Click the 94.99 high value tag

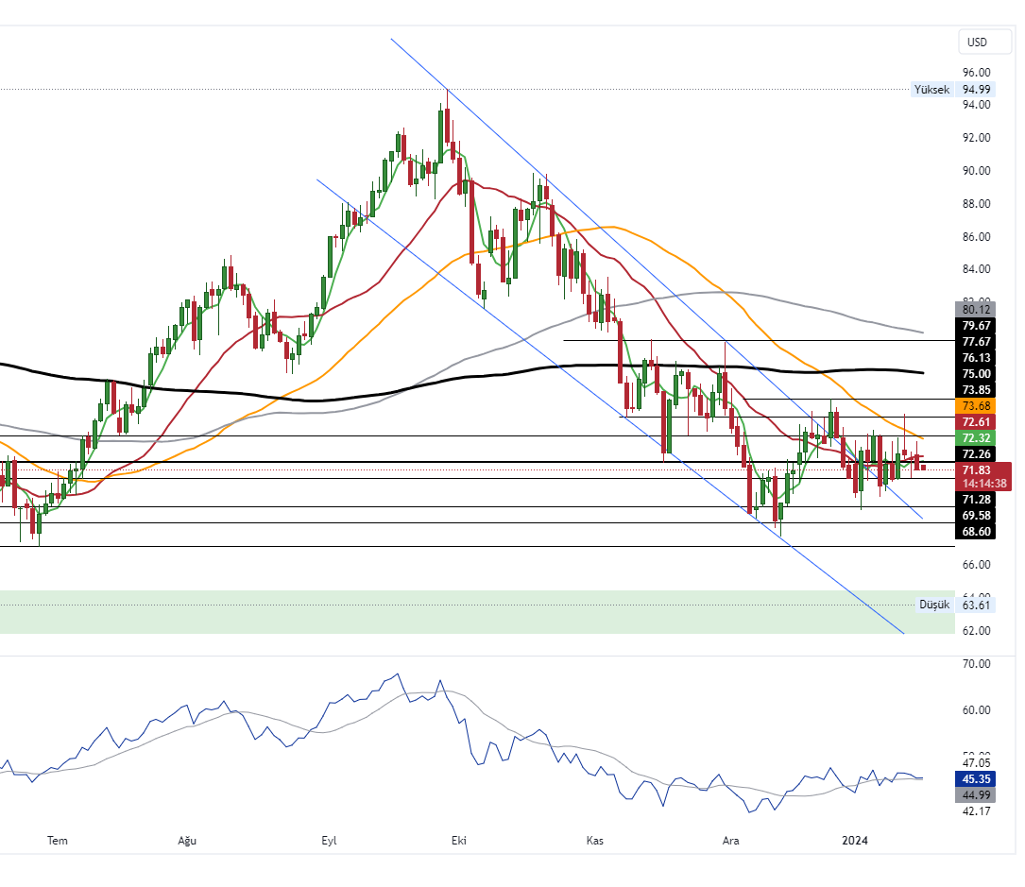click(x=976, y=90)
